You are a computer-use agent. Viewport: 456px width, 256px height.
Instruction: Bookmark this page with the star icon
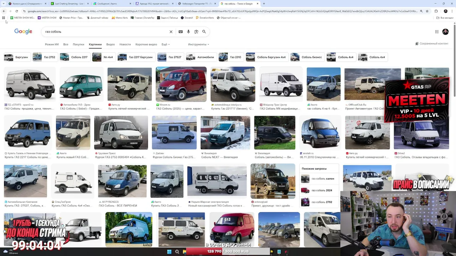tap(427, 11)
